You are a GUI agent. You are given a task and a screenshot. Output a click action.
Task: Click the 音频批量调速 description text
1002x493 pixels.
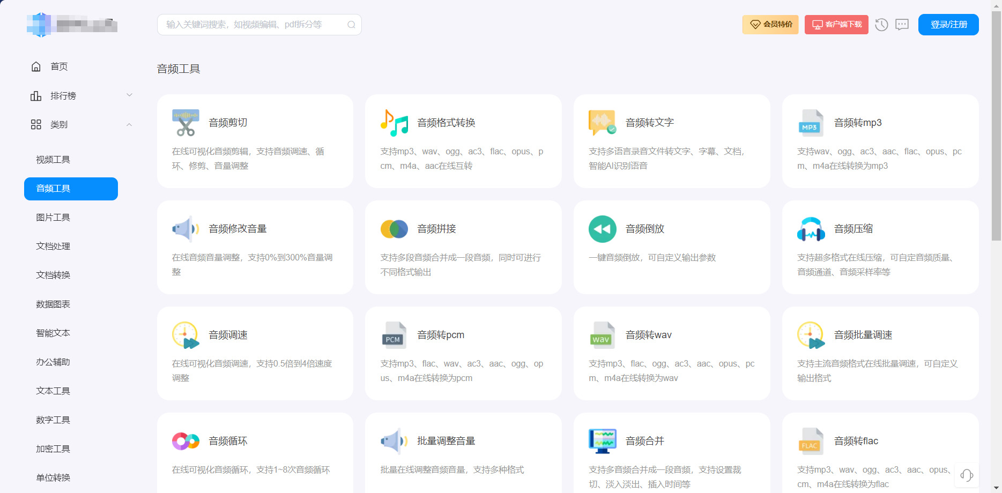pos(877,371)
